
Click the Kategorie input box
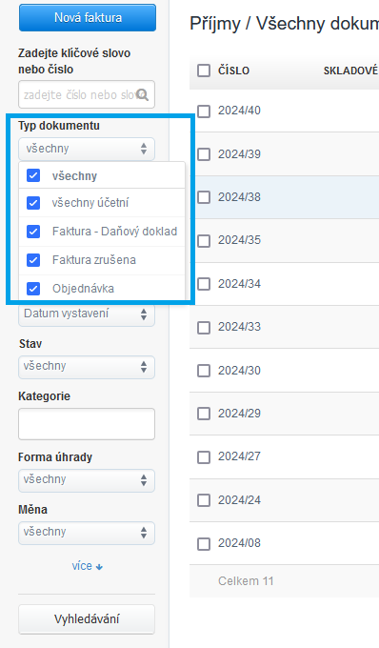87,424
